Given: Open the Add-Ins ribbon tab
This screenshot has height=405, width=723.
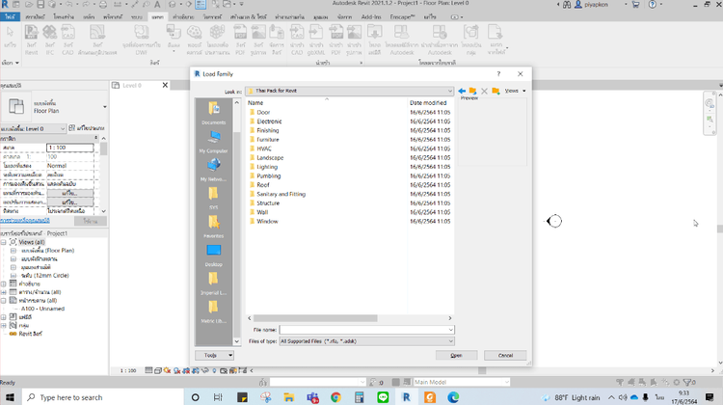Looking at the screenshot, I should 371,16.
